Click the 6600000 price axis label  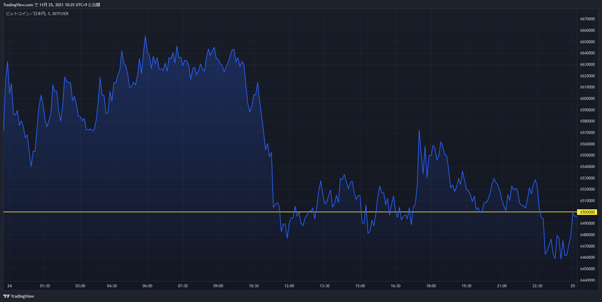(588, 99)
